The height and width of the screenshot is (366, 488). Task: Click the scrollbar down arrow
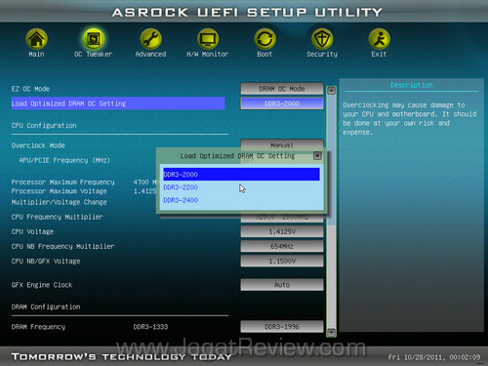click(331, 332)
